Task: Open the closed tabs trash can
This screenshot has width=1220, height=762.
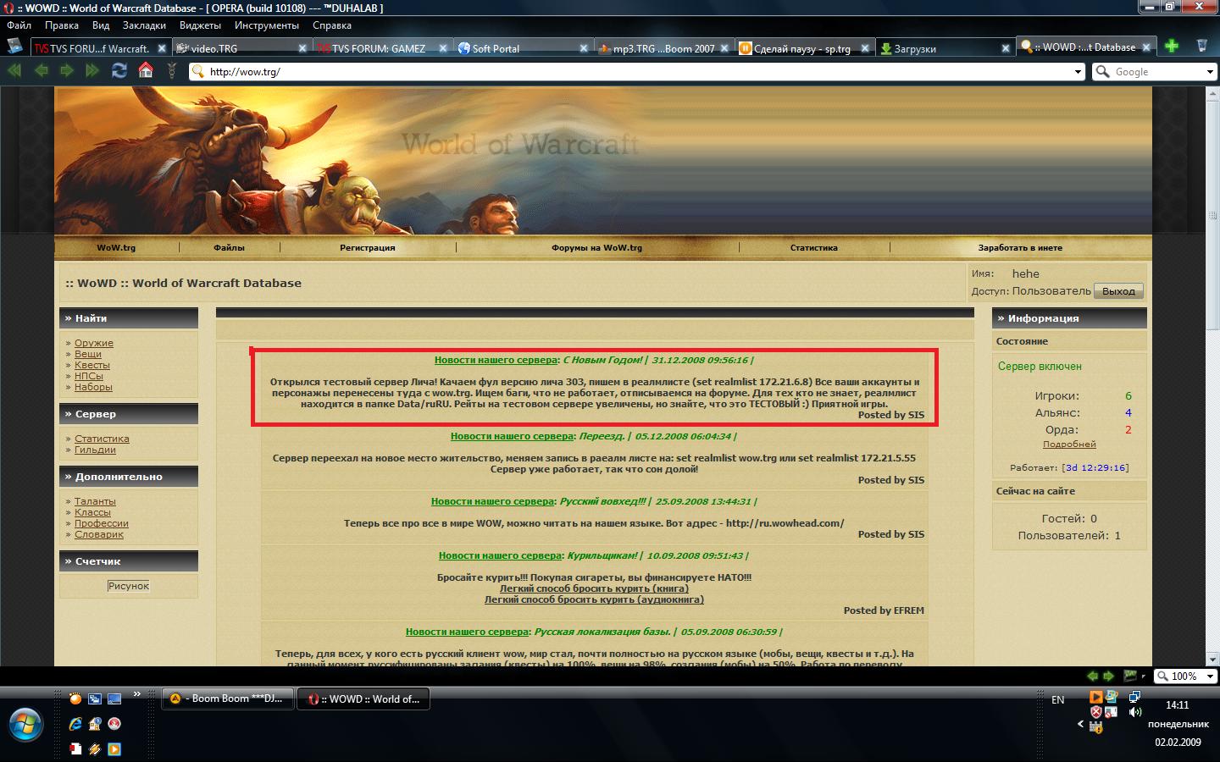Action: point(1201,47)
